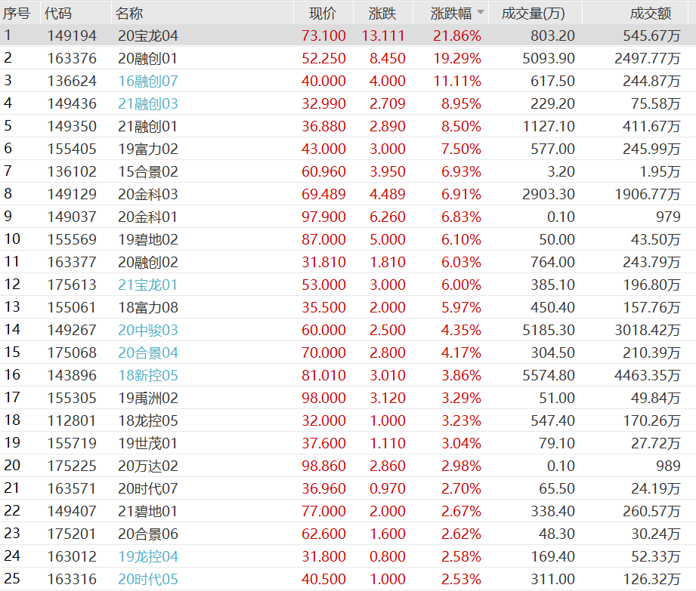Sort by 成交量(万) column header

[533, 14]
